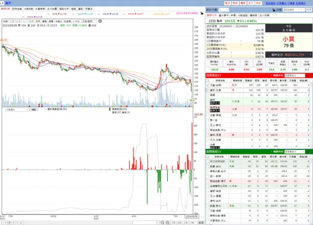
Task: Click next-page arrow after page button 6
Action: 25,222
